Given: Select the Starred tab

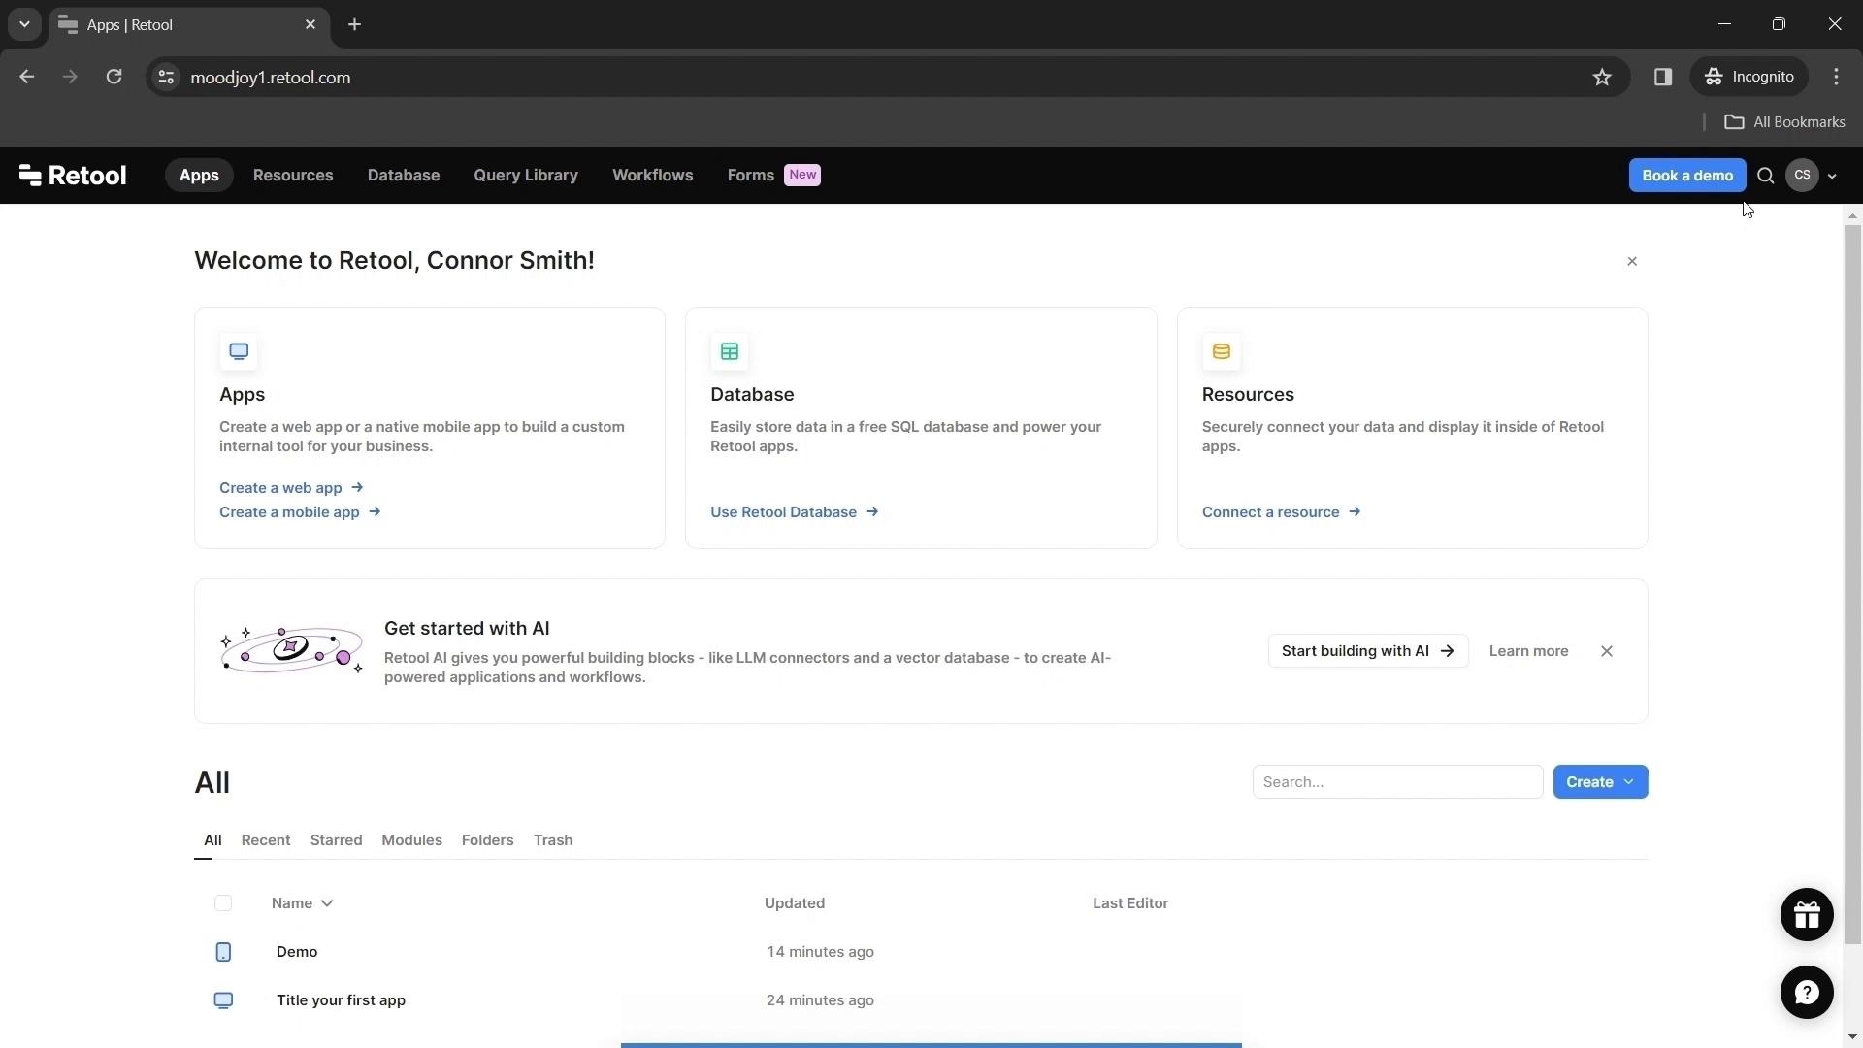Looking at the screenshot, I should [x=337, y=839].
